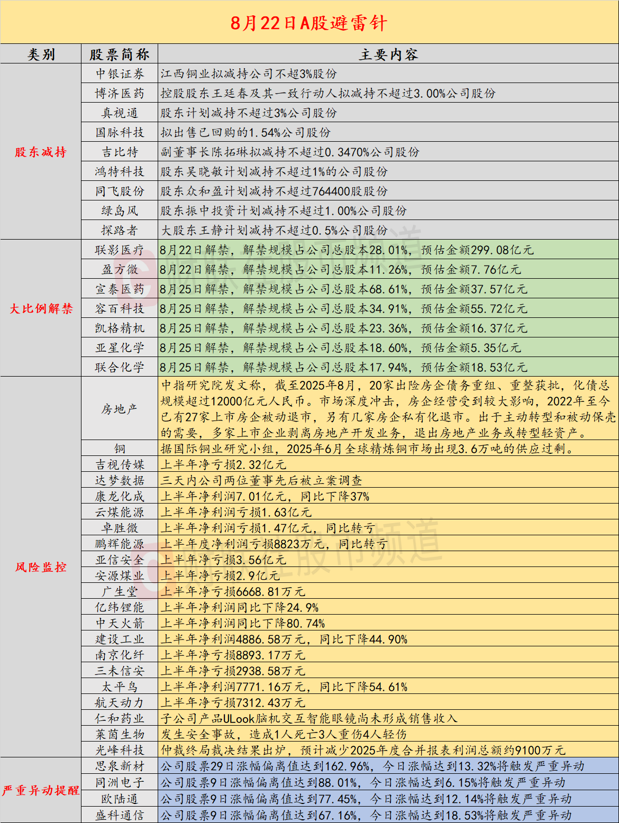Select the 同飞股份 stock name cell
Viewport: 619px width, 823px height.
click(x=120, y=191)
